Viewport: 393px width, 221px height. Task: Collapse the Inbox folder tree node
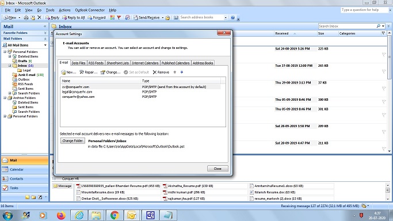click(x=10, y=66)
